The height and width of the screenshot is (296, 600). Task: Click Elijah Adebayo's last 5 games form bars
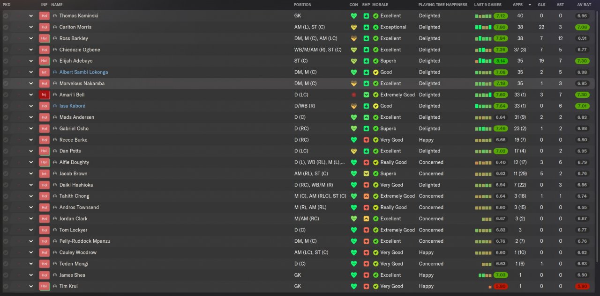pos(483,61)
